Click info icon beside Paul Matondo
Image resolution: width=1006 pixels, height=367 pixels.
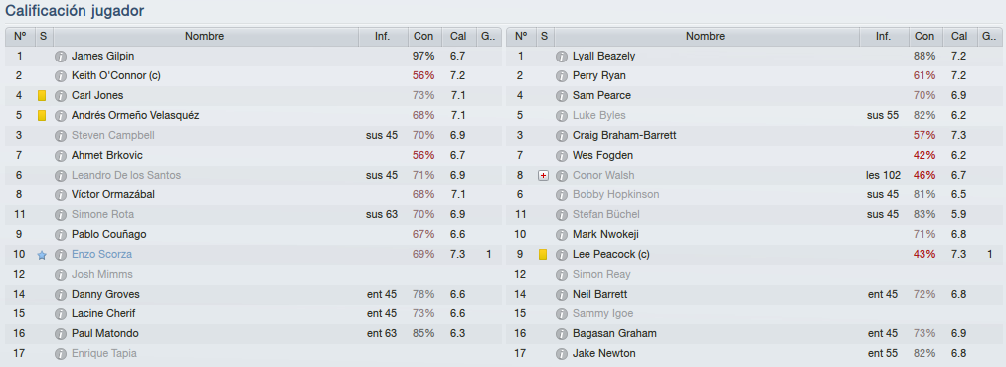pyautogui.click(x=61, y=334)
